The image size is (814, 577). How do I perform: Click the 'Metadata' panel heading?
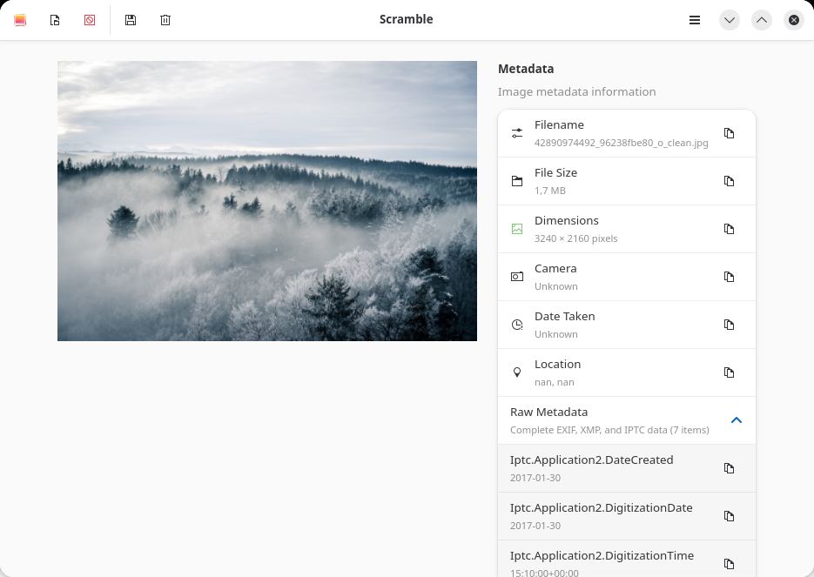point(526,69)
